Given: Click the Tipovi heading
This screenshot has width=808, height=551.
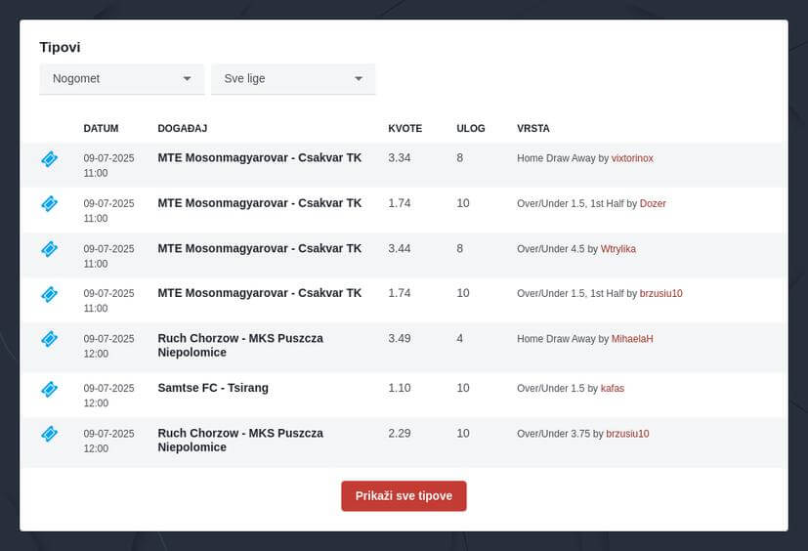Looking at the screenshot, I should 60,48.
